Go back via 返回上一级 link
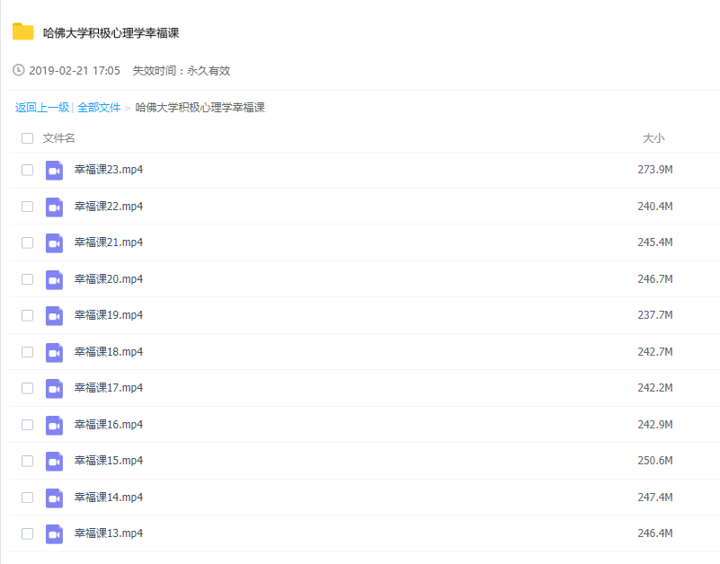The image size is (720, 564). pyautogui.click(x=41, y=108)
